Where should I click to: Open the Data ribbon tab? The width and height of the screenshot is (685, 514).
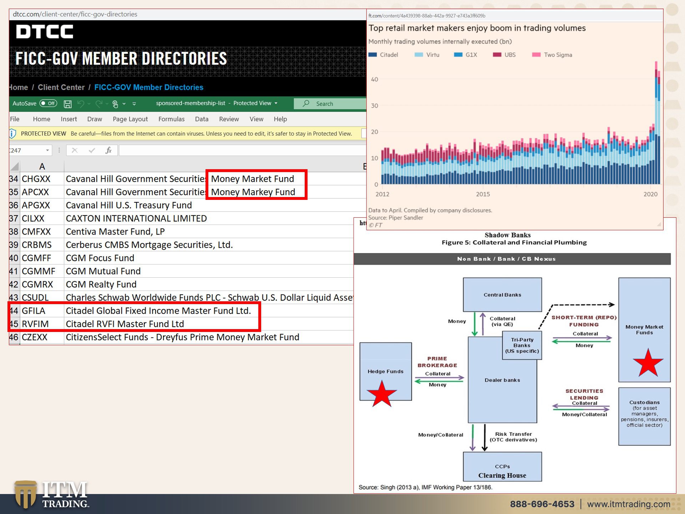202,119
